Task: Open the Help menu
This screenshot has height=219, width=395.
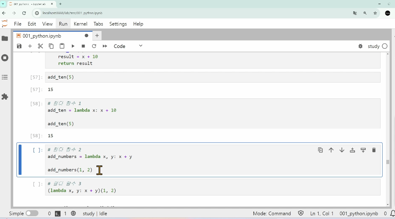Action: pos(138,24)
